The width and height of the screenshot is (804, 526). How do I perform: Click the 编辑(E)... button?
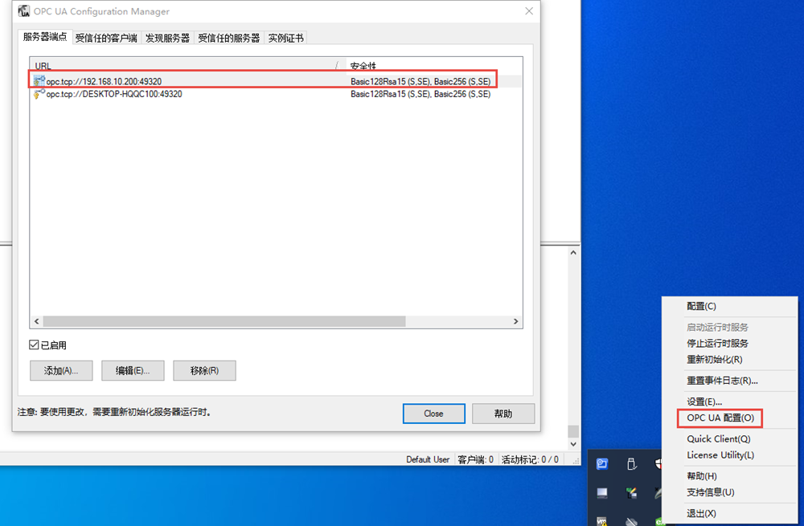[x=133, y=371]
